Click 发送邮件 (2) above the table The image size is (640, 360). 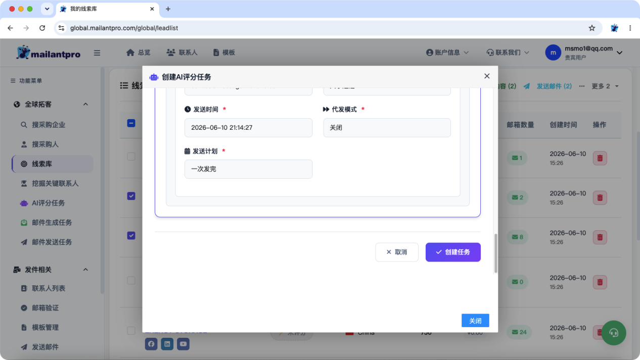[x=548, y=86]
